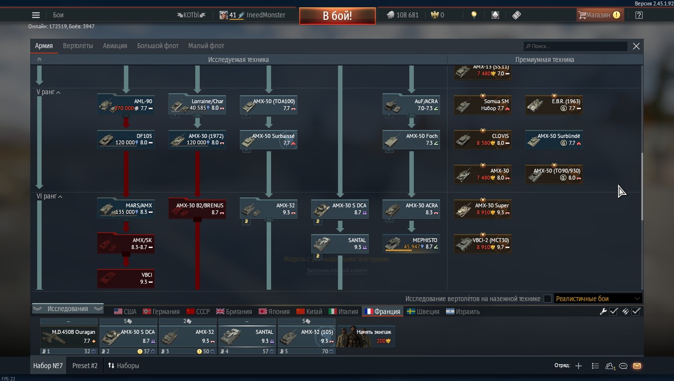Viewport: 674px width, 381px height.
Task: Click the lightbulb hints icon
Action: tap(474, 15)
